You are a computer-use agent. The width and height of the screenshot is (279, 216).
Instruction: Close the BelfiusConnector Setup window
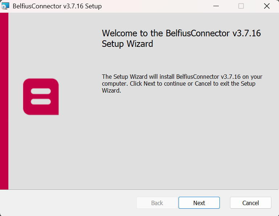[267, 6]
